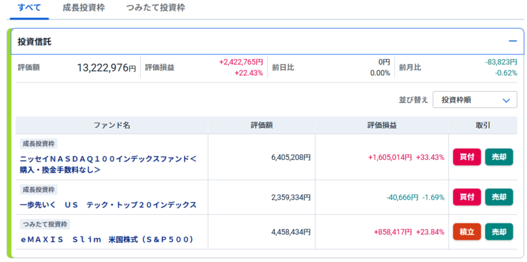This screenshot has height=262, width=527.
Task: Click the 投資信託 section title
Action: tap(35, 41)
